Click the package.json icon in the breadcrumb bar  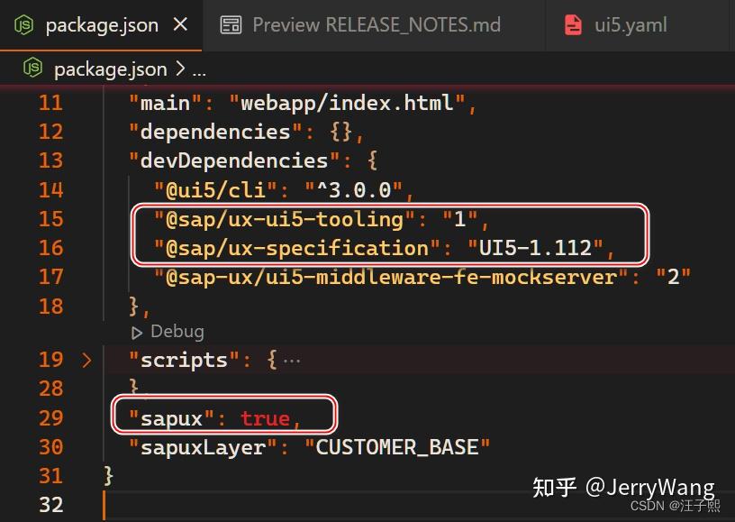tap(33, 68)
